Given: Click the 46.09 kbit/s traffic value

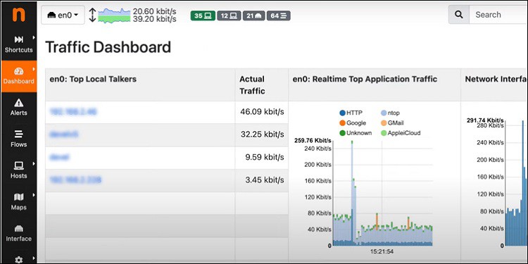Looking at the screenshot, I should coord(262,112).
